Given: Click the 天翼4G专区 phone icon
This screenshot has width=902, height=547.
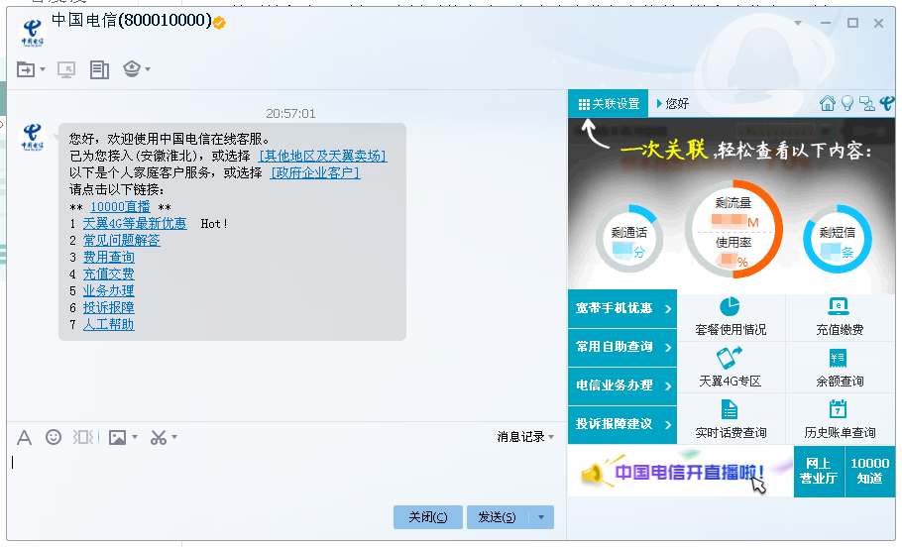Looking at the screenshot, I should point(729,358).
